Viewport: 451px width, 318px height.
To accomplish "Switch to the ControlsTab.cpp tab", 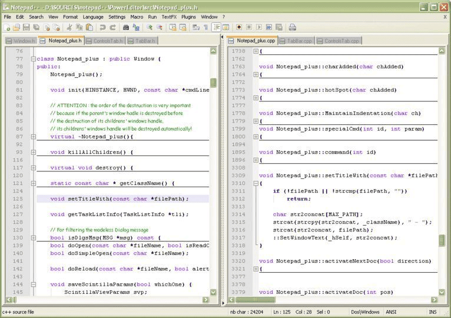I will coord(339,41).
